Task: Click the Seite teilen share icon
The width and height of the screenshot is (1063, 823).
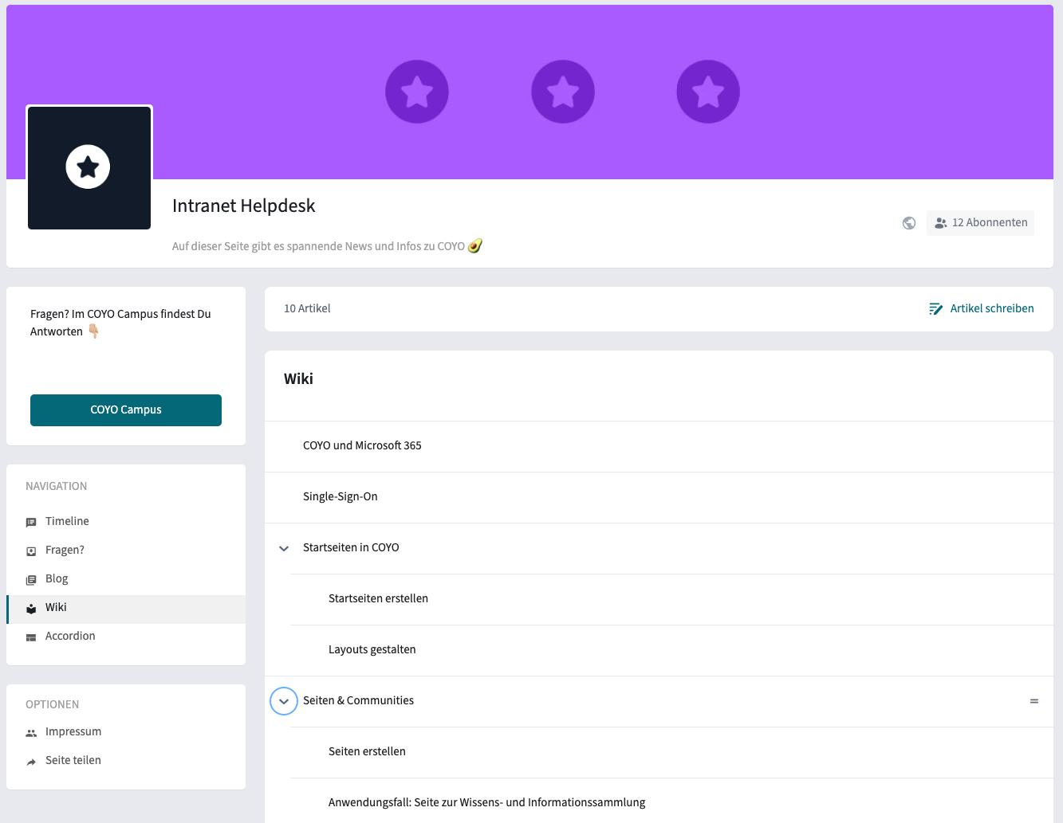Action: pyautogui.click(x=31, y=762)
